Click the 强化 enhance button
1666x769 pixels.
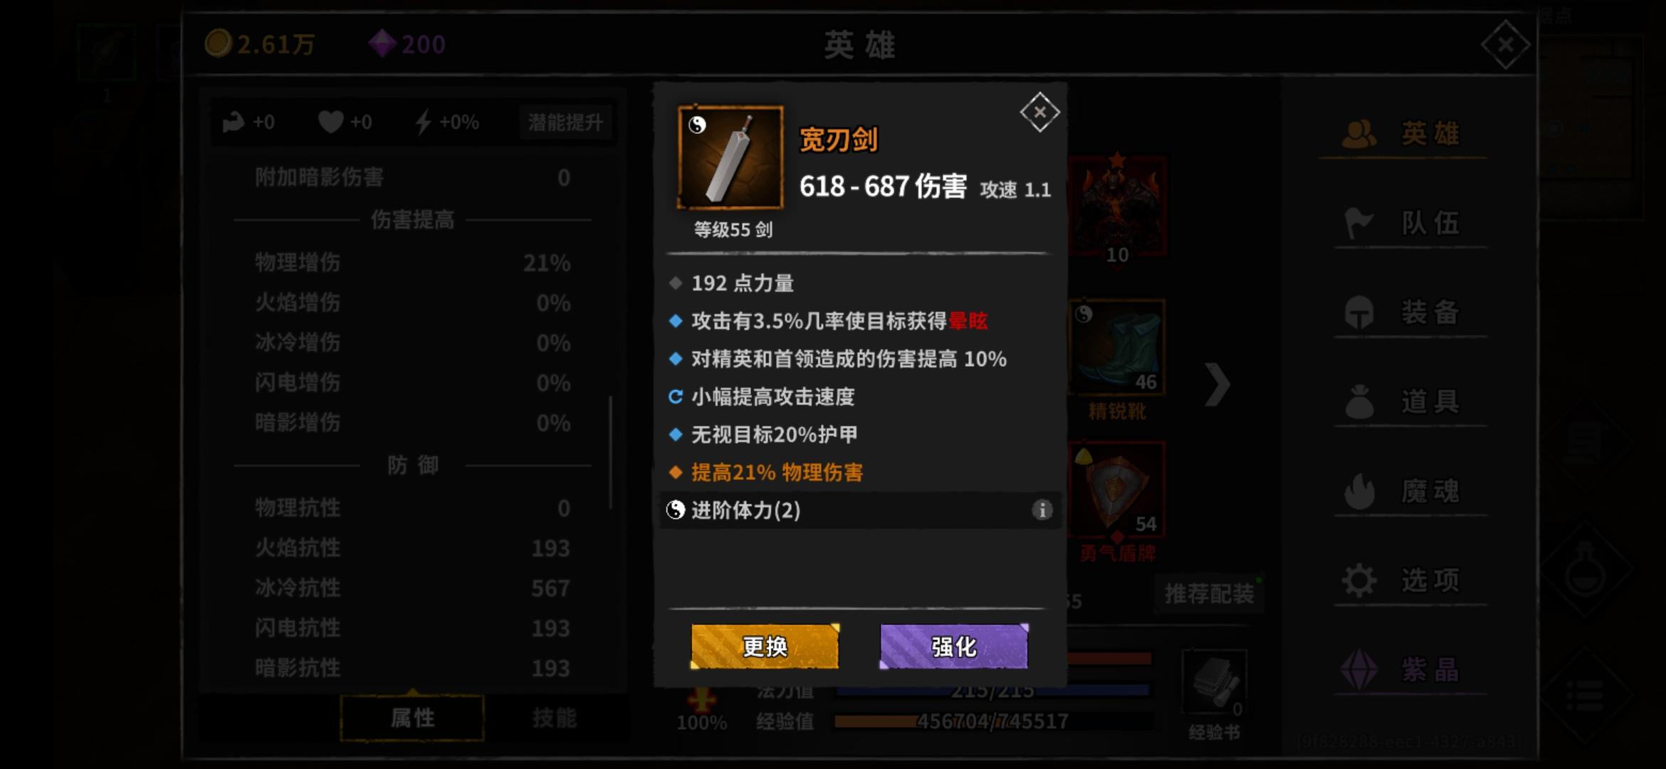click(954, 647)
